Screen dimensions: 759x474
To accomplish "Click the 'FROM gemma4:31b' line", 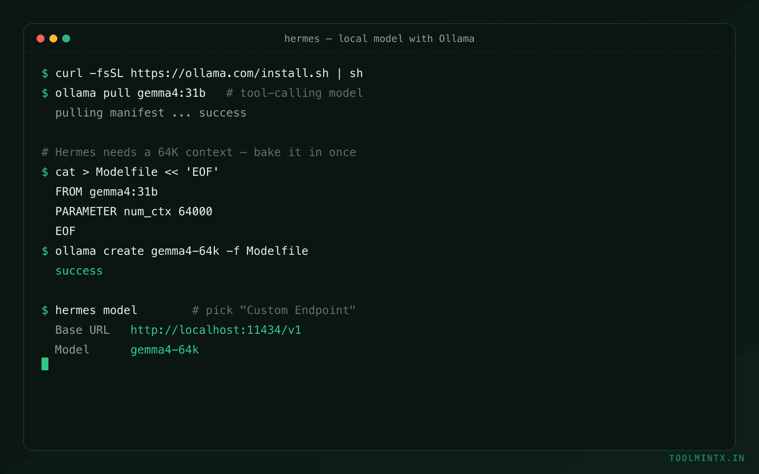I will pos(106,192).
